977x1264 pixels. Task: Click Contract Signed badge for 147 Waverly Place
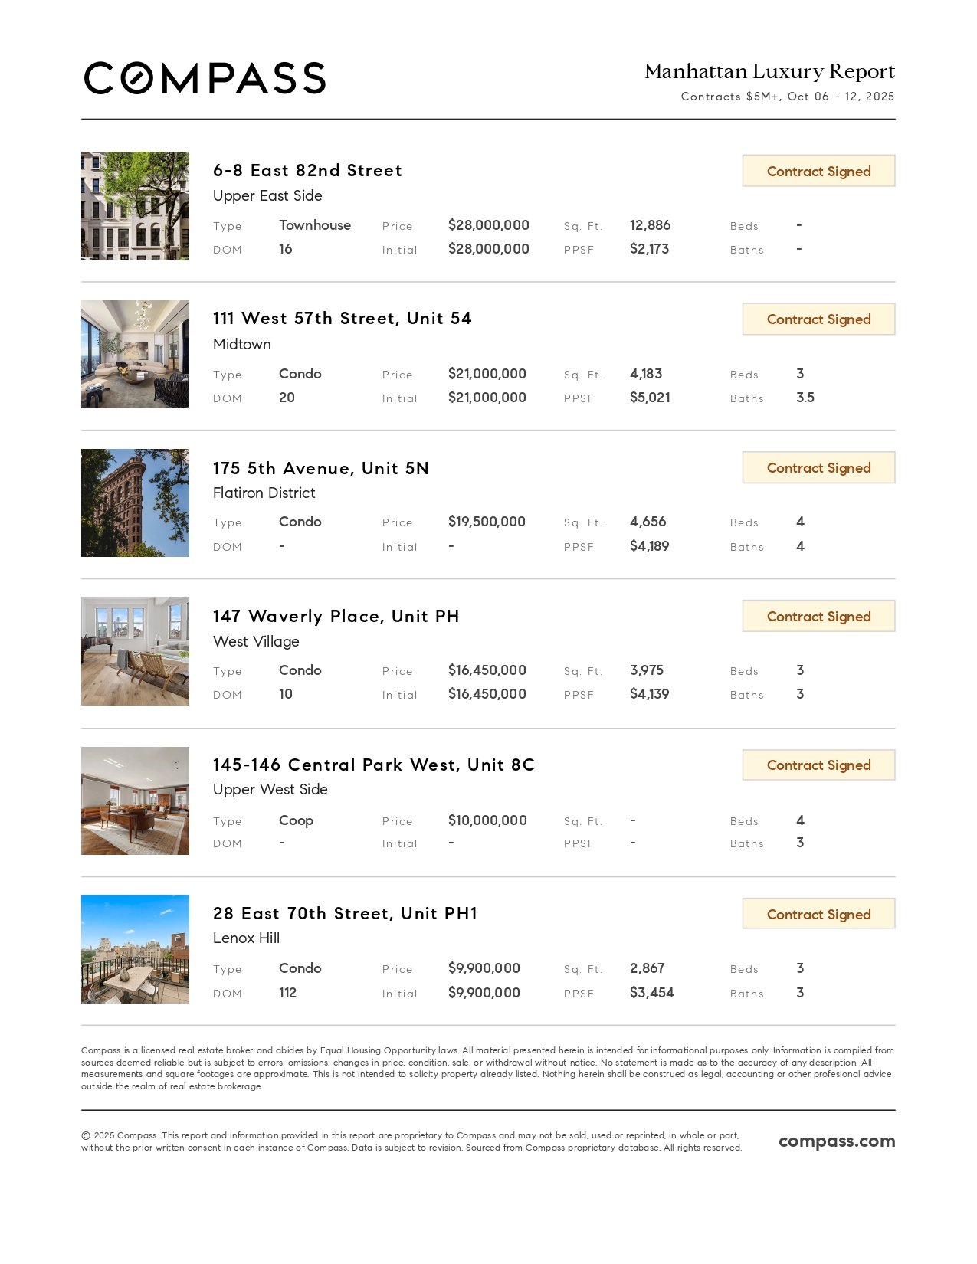818,617
